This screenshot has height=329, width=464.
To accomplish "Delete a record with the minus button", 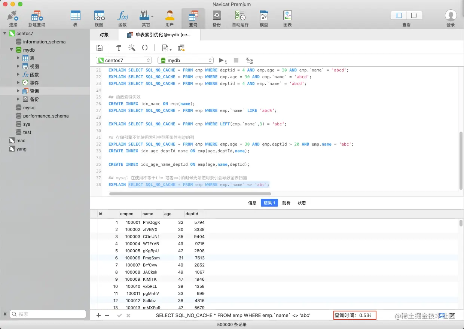I will (107, 316).
